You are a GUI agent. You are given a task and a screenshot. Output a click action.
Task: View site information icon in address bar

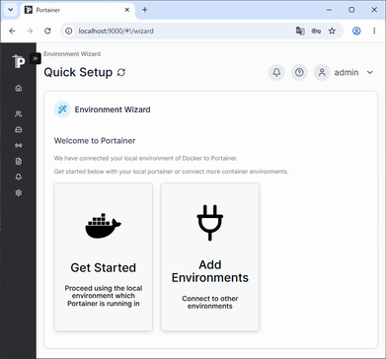[x=68, y=31]
